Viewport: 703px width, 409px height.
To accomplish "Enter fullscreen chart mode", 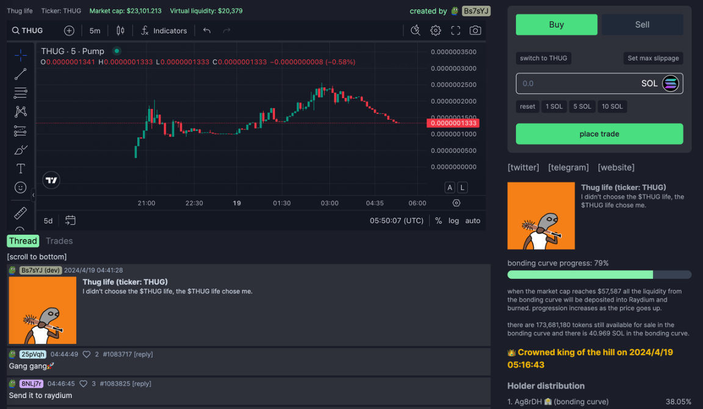I will point(455,30).
